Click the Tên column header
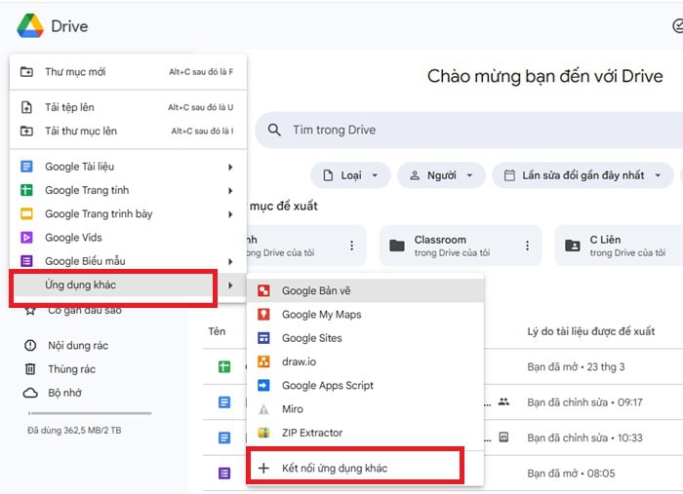683x494 pixels. [217, 331]
